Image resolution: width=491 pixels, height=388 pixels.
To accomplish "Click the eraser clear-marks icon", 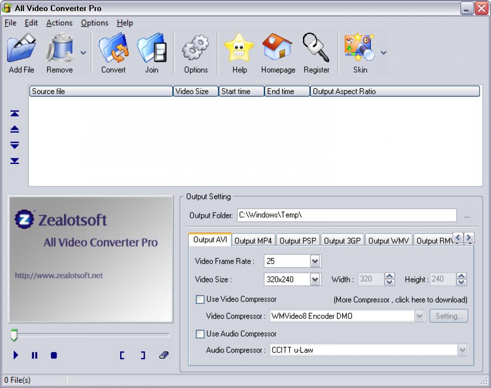I will [x=164, y=355].
